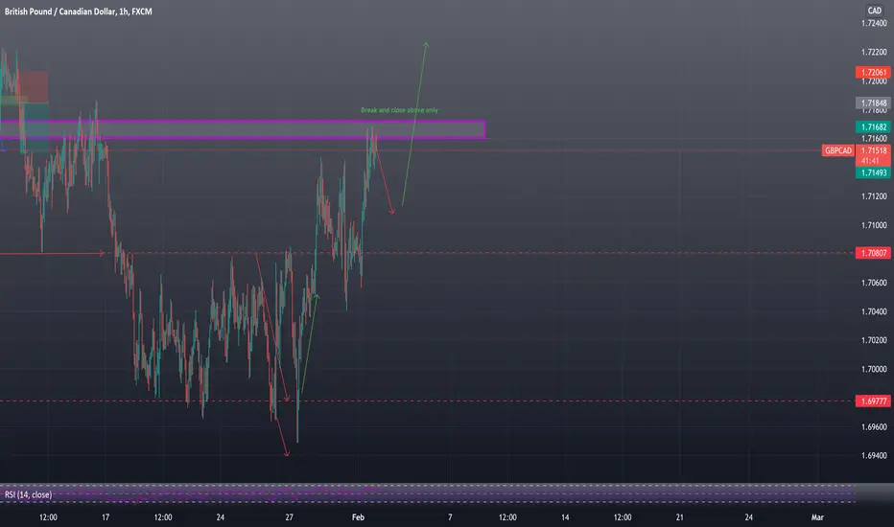This screenshot has width=894, height=527.
Task: Click the 1.71000 price axis label
Action: pyautogui.click(x=874, y=225)
